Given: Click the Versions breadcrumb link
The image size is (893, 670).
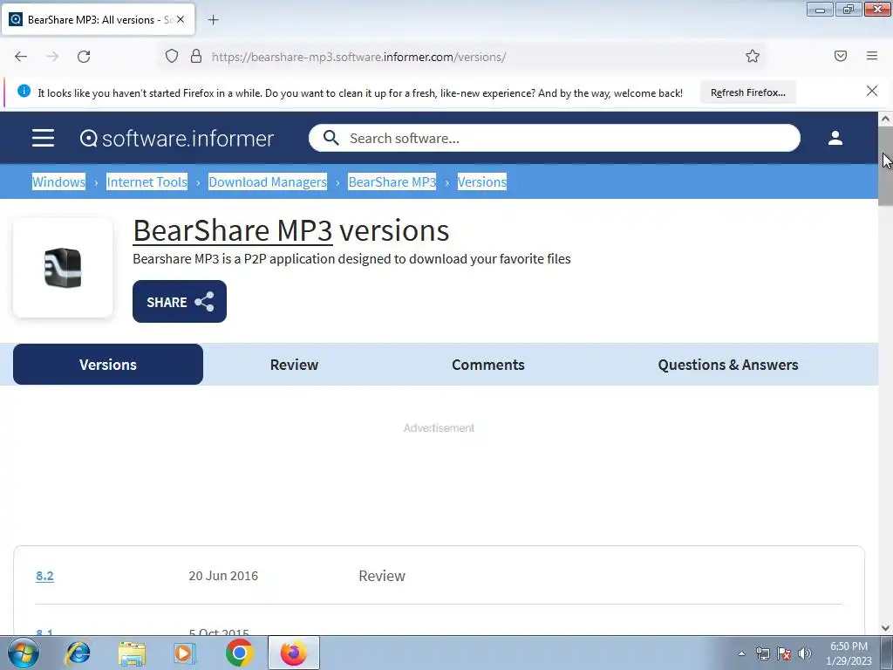Looking at the screenshot, I should pos(481,181).
